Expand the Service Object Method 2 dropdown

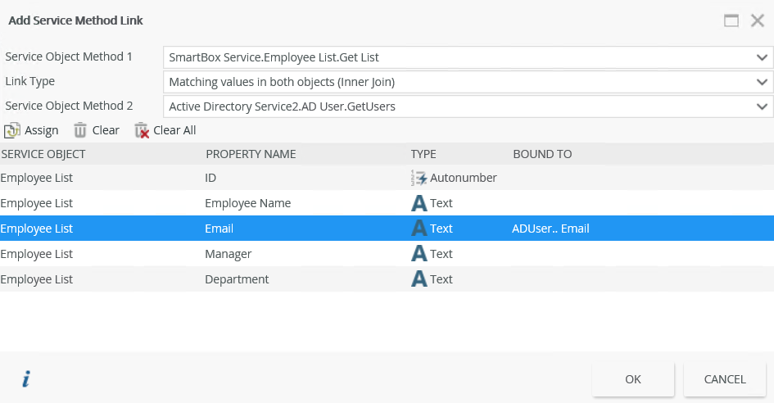762,106
